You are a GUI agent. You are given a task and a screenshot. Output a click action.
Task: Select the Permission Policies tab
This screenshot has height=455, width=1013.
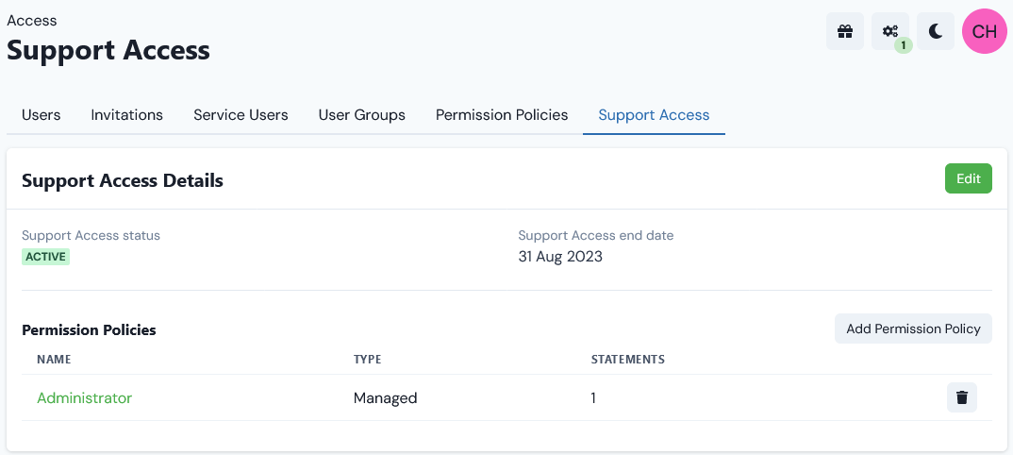click(x=502, y=115)
